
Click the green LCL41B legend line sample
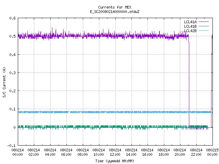pos(204,26)
